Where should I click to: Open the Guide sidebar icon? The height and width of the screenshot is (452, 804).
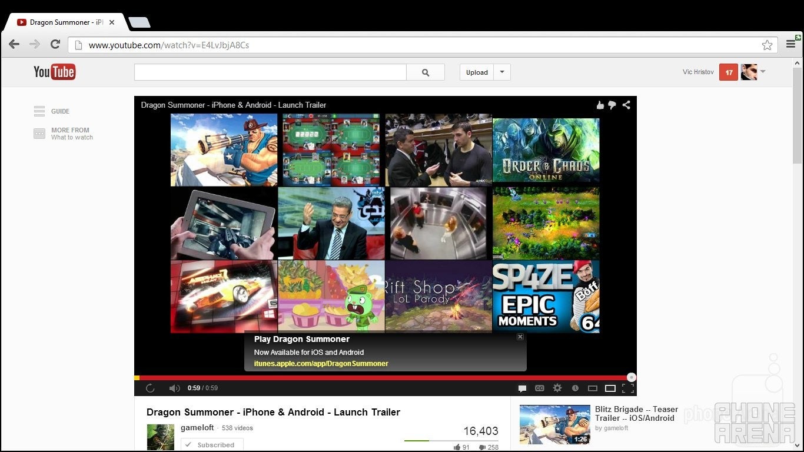coord(39,111)
